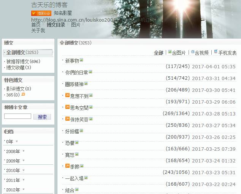Viewport: 241px width, 194px height.
Task: Click the image icon beside 恐懼
Action: pos(77,143)
